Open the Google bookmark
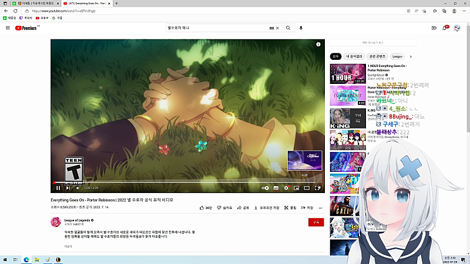The width and height of the screenshot is (470, 264). pos(57,18)
